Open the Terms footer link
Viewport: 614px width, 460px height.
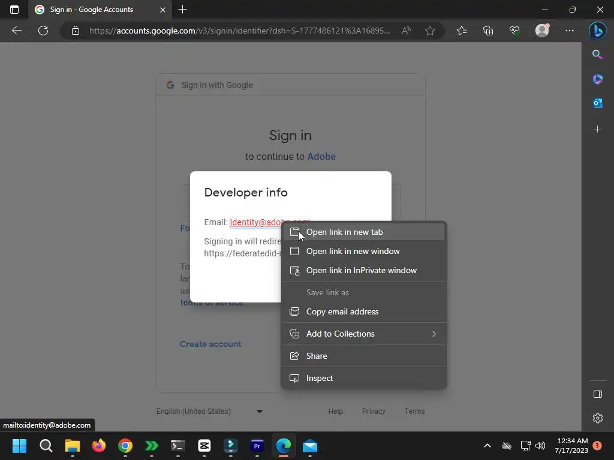(415, 411)
